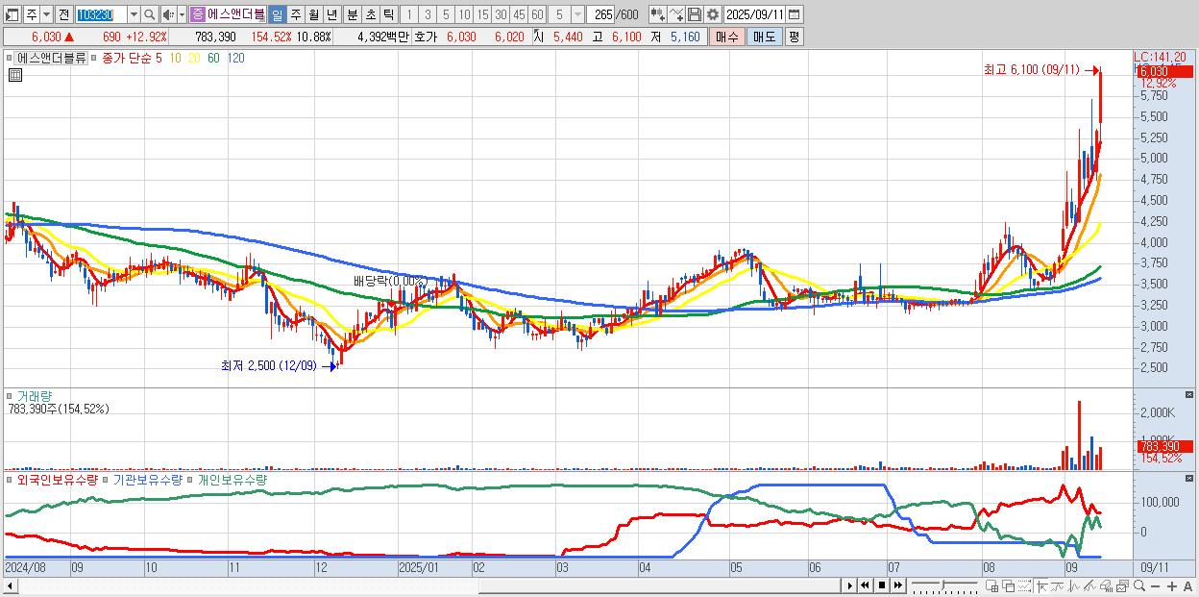Select the 주 weekly chart period
Viewport: 1199px width, 597px height.
(x=295, y=14)
